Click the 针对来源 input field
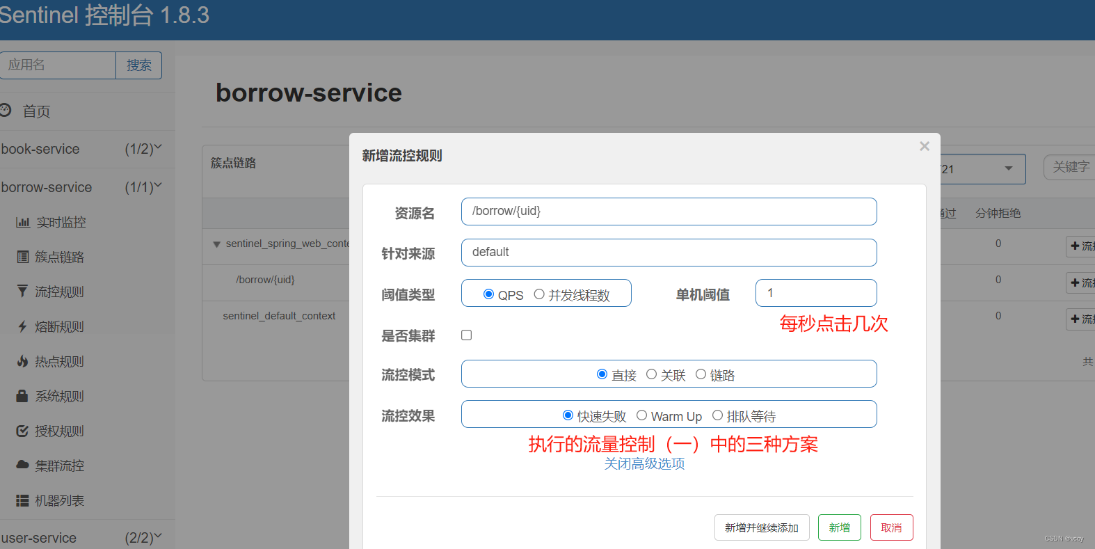 [x=669, y=253]
